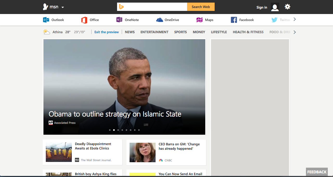Viewport: 333px width, 177px height.
Task: Open the msn dropdown arrow
Action: [x=63, y=7]
